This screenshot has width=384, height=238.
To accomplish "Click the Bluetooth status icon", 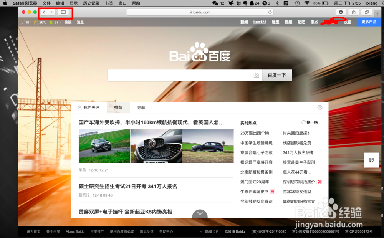I will (x=277, y=3).
